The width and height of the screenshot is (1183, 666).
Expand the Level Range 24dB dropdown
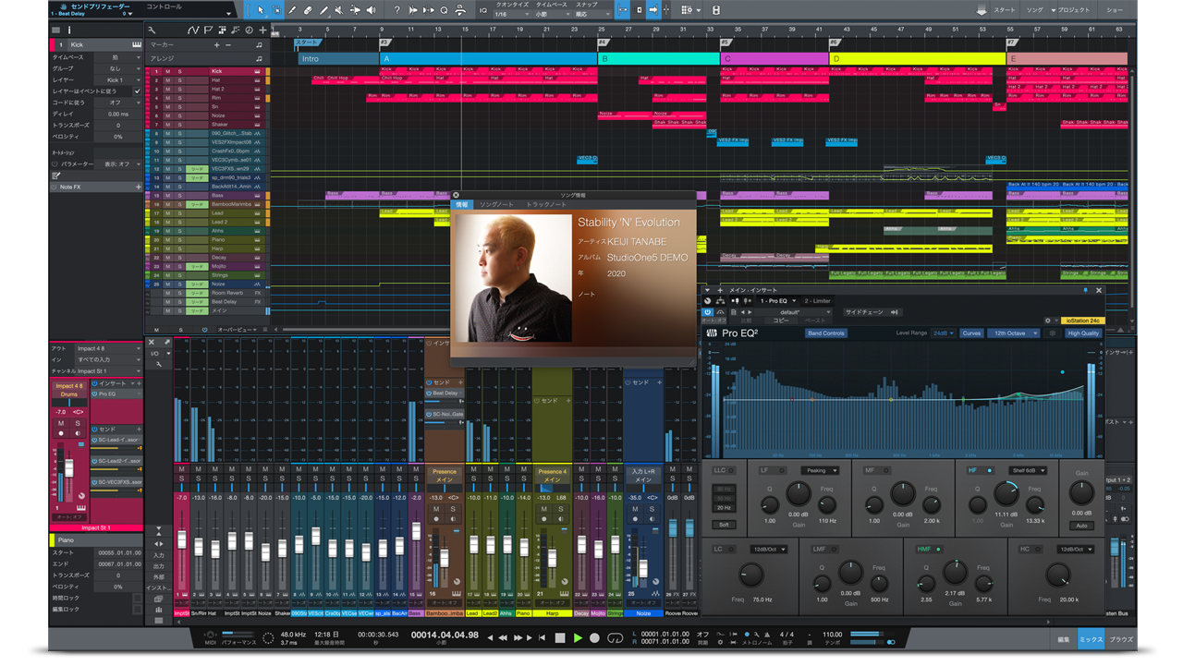tap(942, 333)
